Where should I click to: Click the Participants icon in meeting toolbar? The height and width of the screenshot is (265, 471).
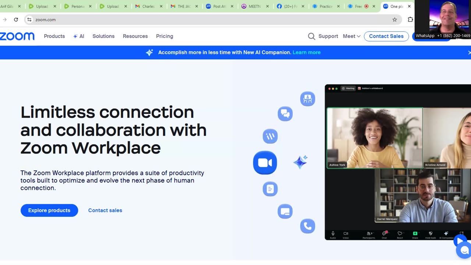pos(369,234)
